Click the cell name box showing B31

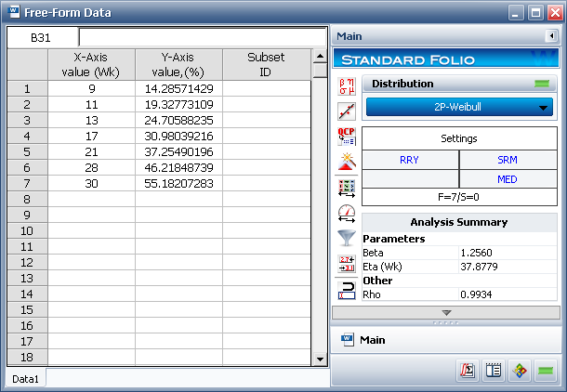click(42, 37)
